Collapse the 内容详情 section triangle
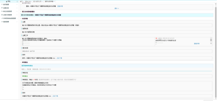 coord(21,18)
